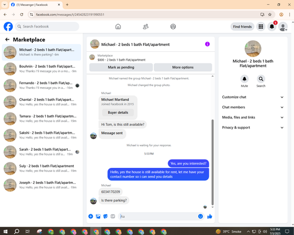Open Joseph conversation
This screenshot has width=294, height=235.
pos(41,185)
